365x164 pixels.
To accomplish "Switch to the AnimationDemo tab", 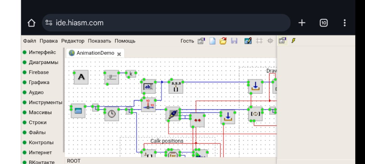I will [95, 53].
